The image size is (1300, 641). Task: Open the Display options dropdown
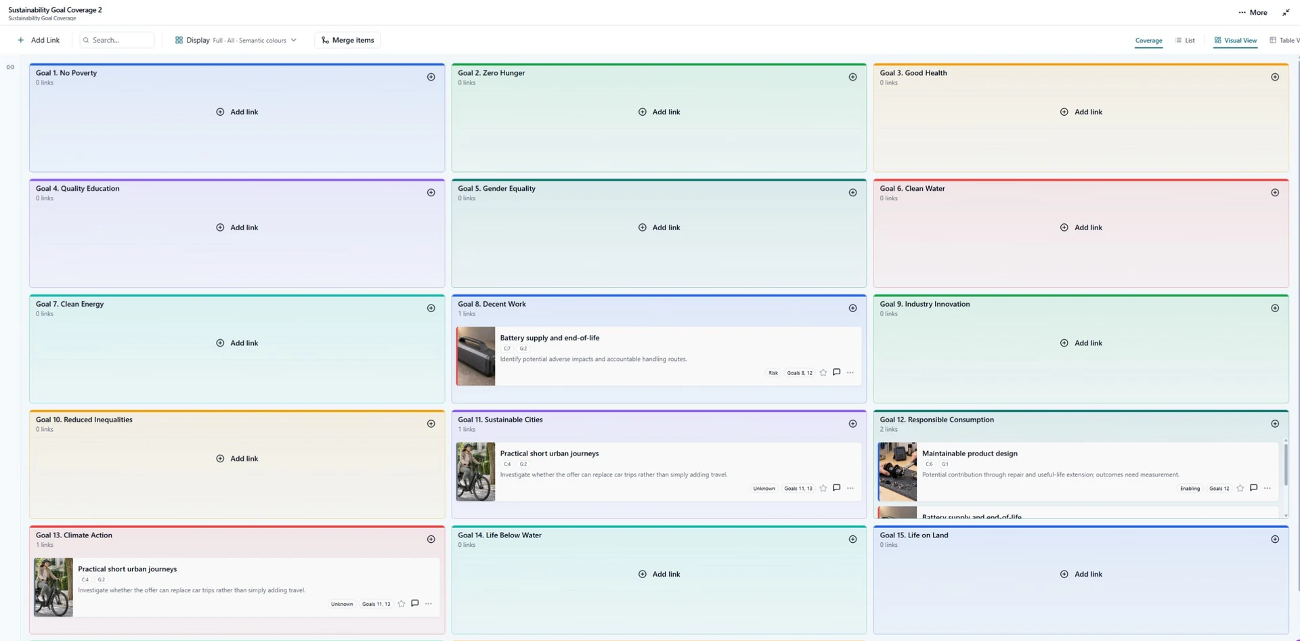(x=236, y=40)
